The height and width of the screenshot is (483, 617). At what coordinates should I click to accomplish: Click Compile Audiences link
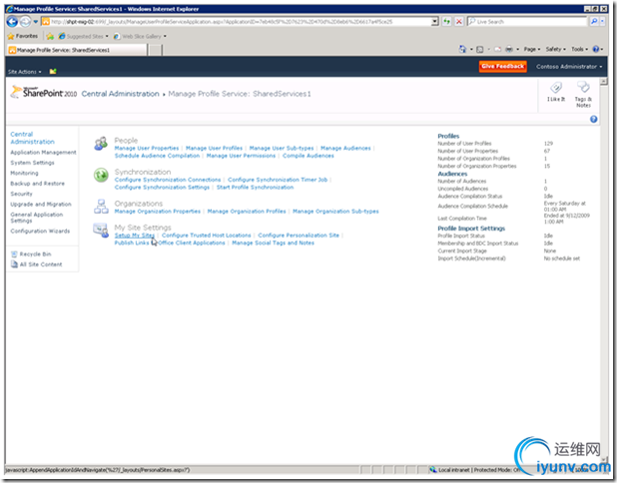(308, 156)
